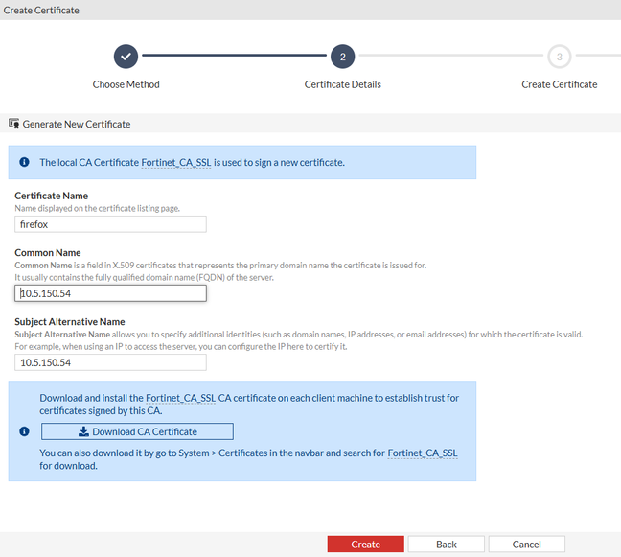Click the step 3 Create Certificate circle
Screen dimensions: 621x557
[560, 57]
